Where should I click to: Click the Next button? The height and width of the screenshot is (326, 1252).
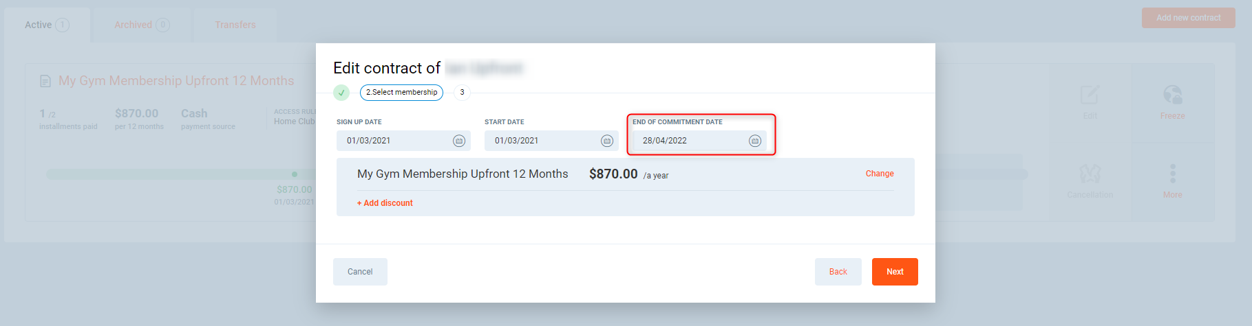(895, 272)
